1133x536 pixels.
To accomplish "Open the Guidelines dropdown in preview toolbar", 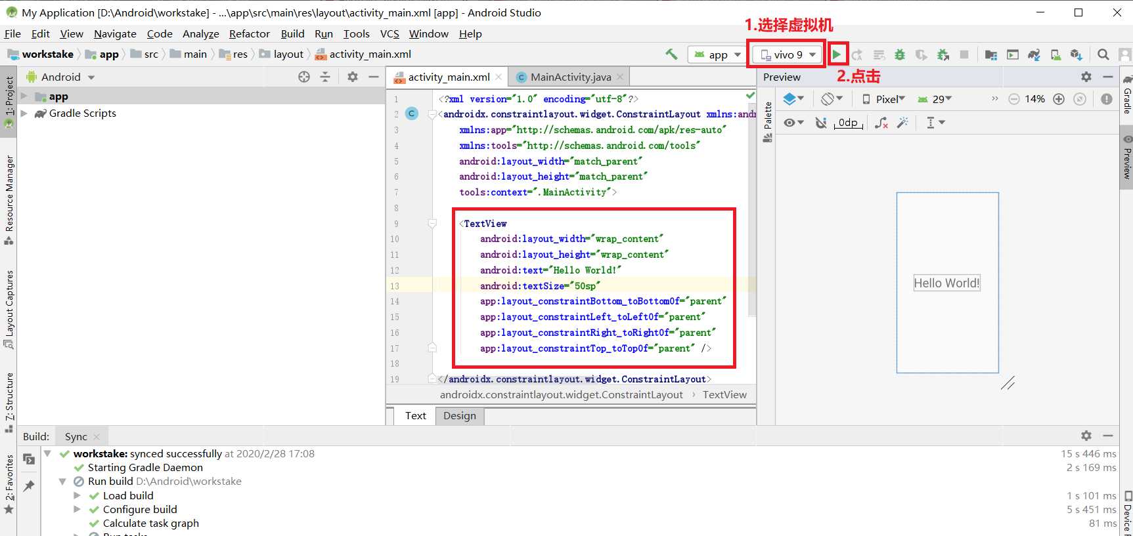I will (935, 123).
